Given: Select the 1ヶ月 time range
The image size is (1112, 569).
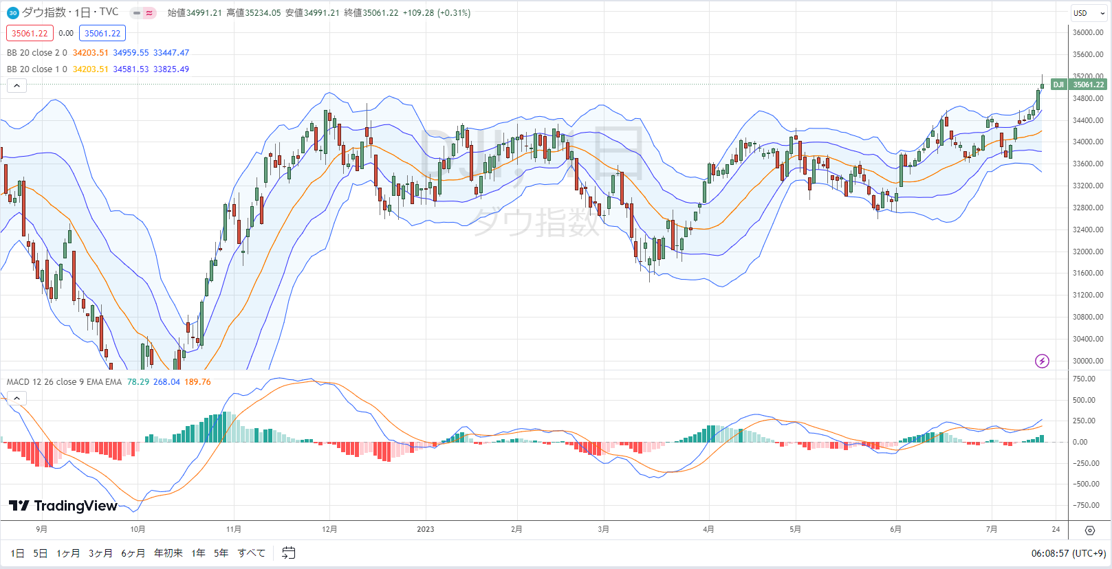Looking at the screenshot, I should coord(67,553).
